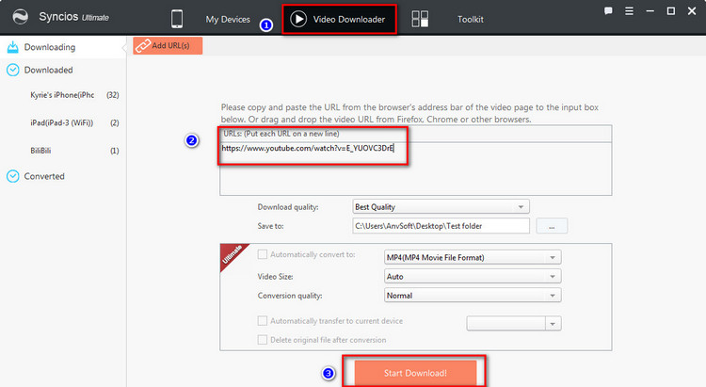The image size is (706, 387).
Task: Open Kyrie's iPhone downloaded list
Action: coord(63,94)
